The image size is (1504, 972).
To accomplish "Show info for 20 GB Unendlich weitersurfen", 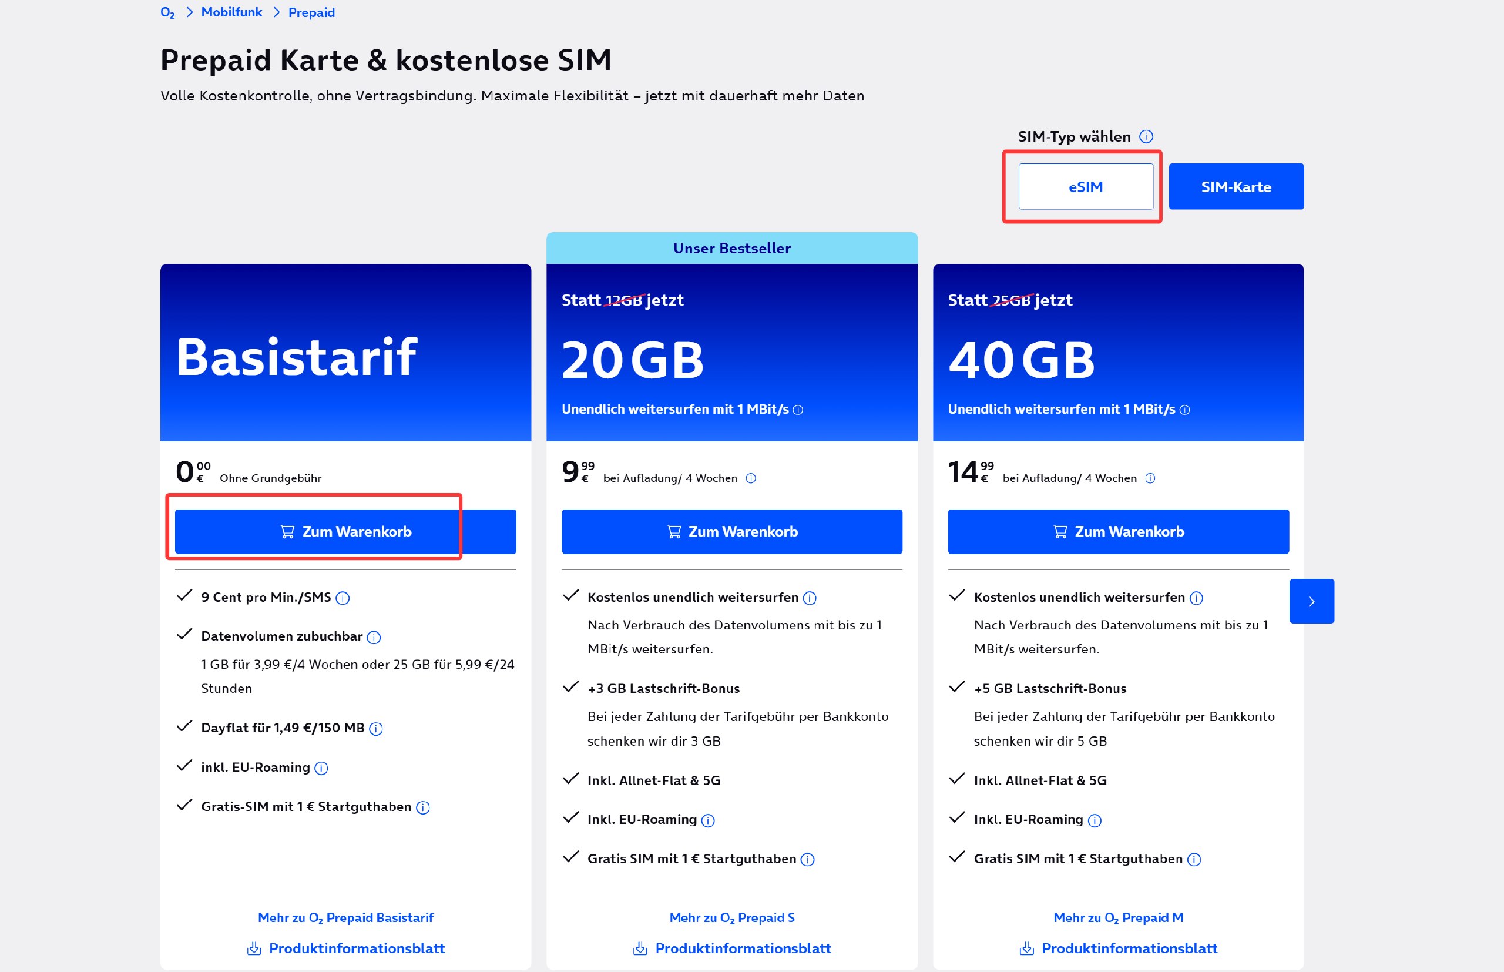I will (x=798, y=410).
